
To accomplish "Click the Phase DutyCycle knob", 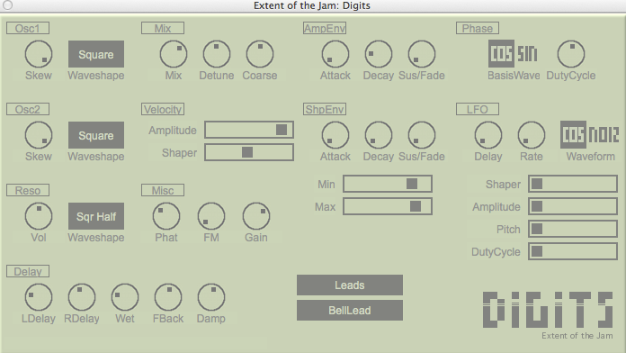I will [571, 54].
